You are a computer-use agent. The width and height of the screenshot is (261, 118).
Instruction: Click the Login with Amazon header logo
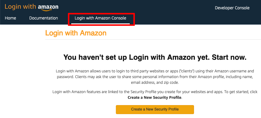click(32, 7)
